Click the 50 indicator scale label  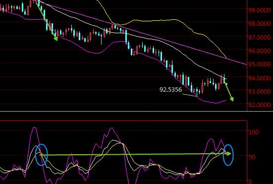click(x=252, y=157)
